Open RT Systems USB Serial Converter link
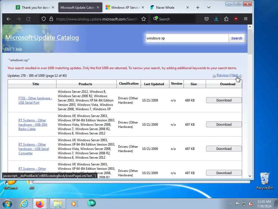Screen dimensions: 278x209 coord(34,149)
